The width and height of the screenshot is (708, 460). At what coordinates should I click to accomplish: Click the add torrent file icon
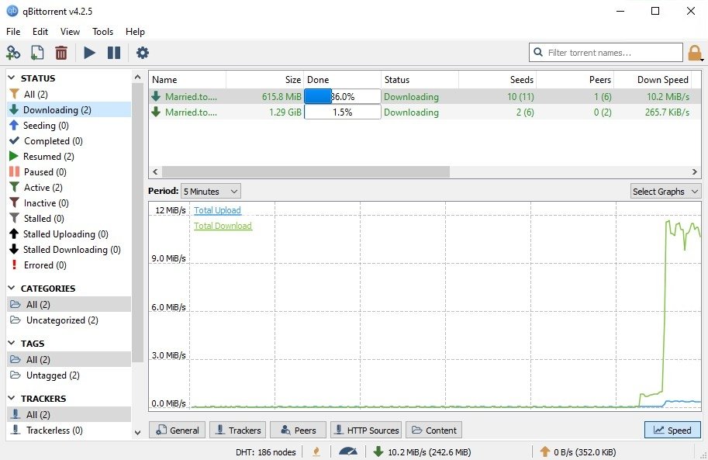pyautogui.click(x=36, y=53)
